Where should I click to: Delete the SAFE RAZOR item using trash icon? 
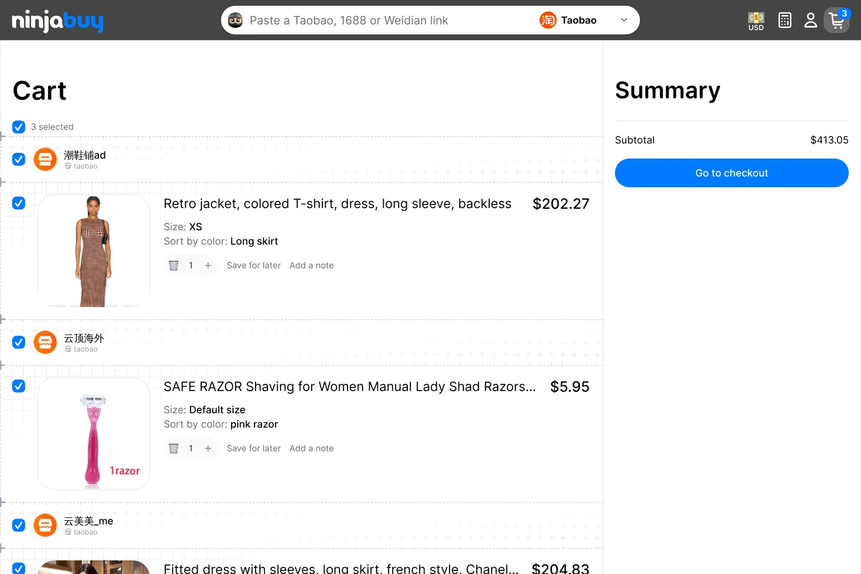point(174,448)
